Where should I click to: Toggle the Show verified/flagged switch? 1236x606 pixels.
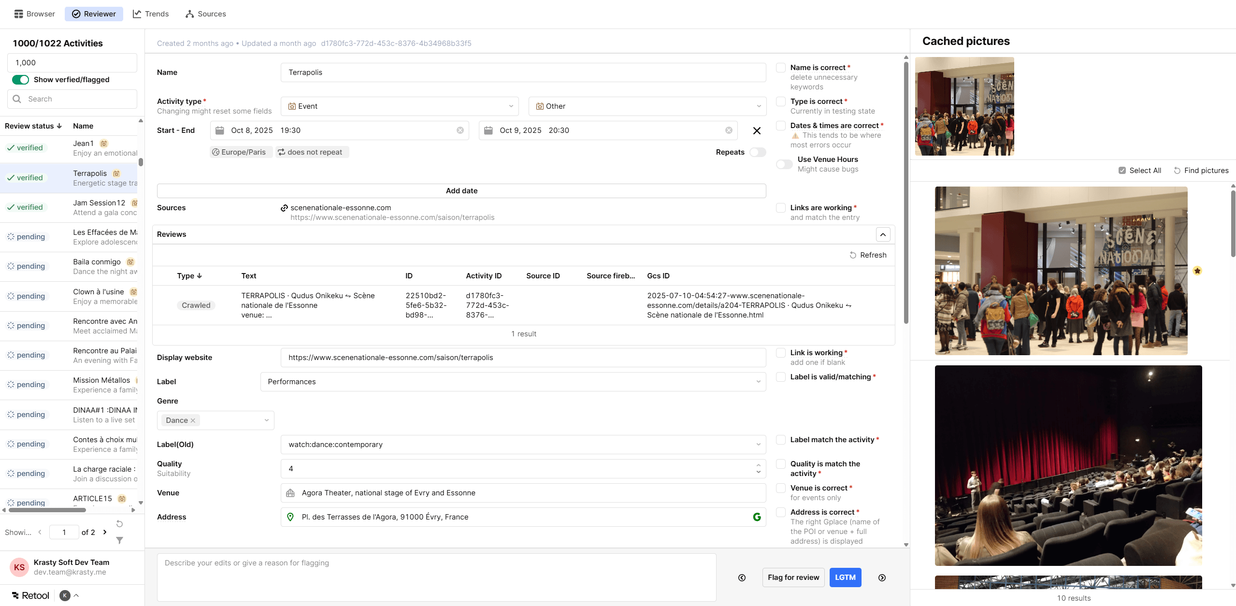20,79
